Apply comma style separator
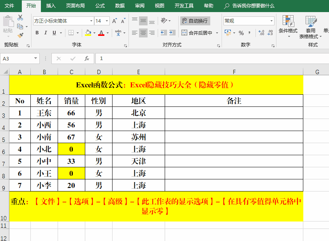Viewport: 329px width, 241px height. coord(249,33)
